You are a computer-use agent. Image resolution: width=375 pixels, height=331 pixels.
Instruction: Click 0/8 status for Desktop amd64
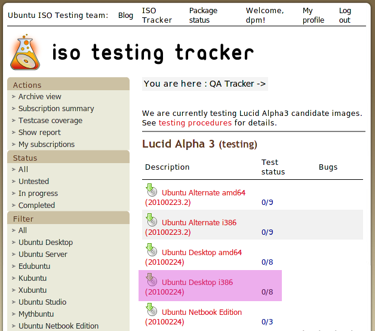(267, 262)
